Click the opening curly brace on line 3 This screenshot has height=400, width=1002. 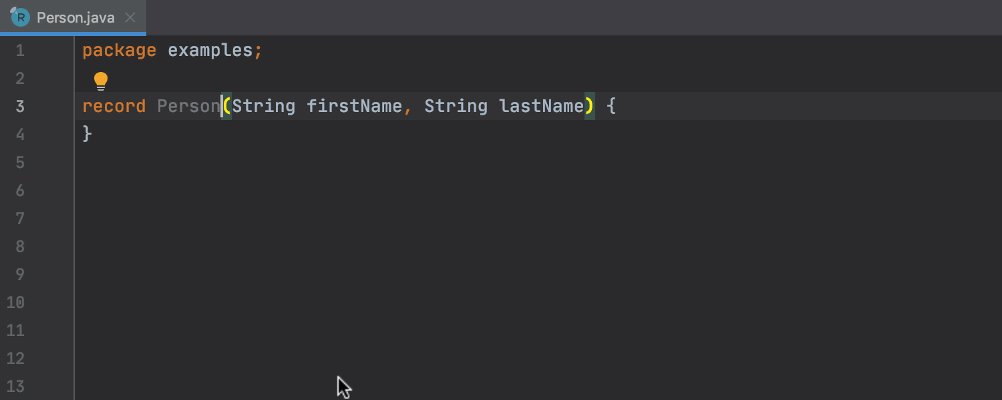click(x=611, y=107)
